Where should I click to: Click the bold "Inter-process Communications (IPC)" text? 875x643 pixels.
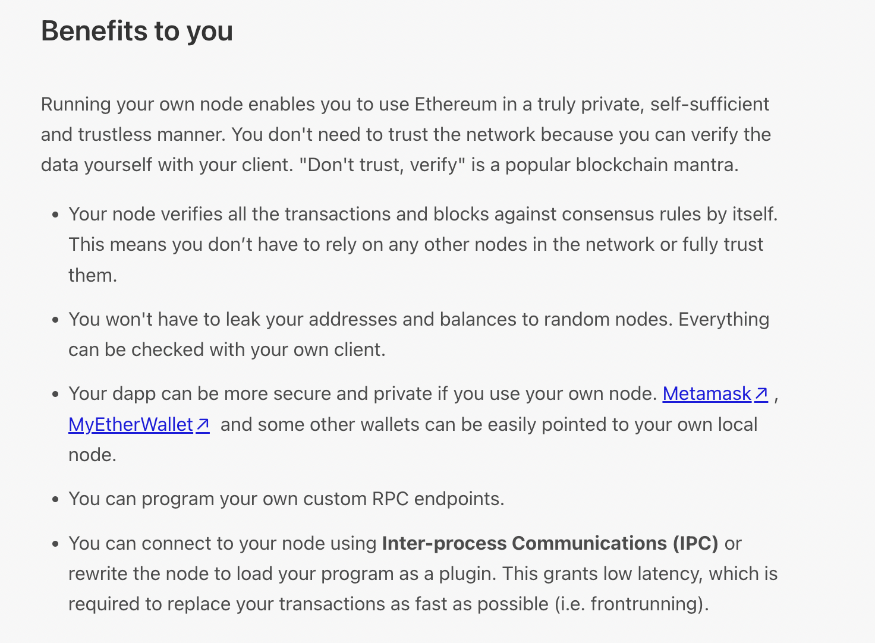[550, 544]
